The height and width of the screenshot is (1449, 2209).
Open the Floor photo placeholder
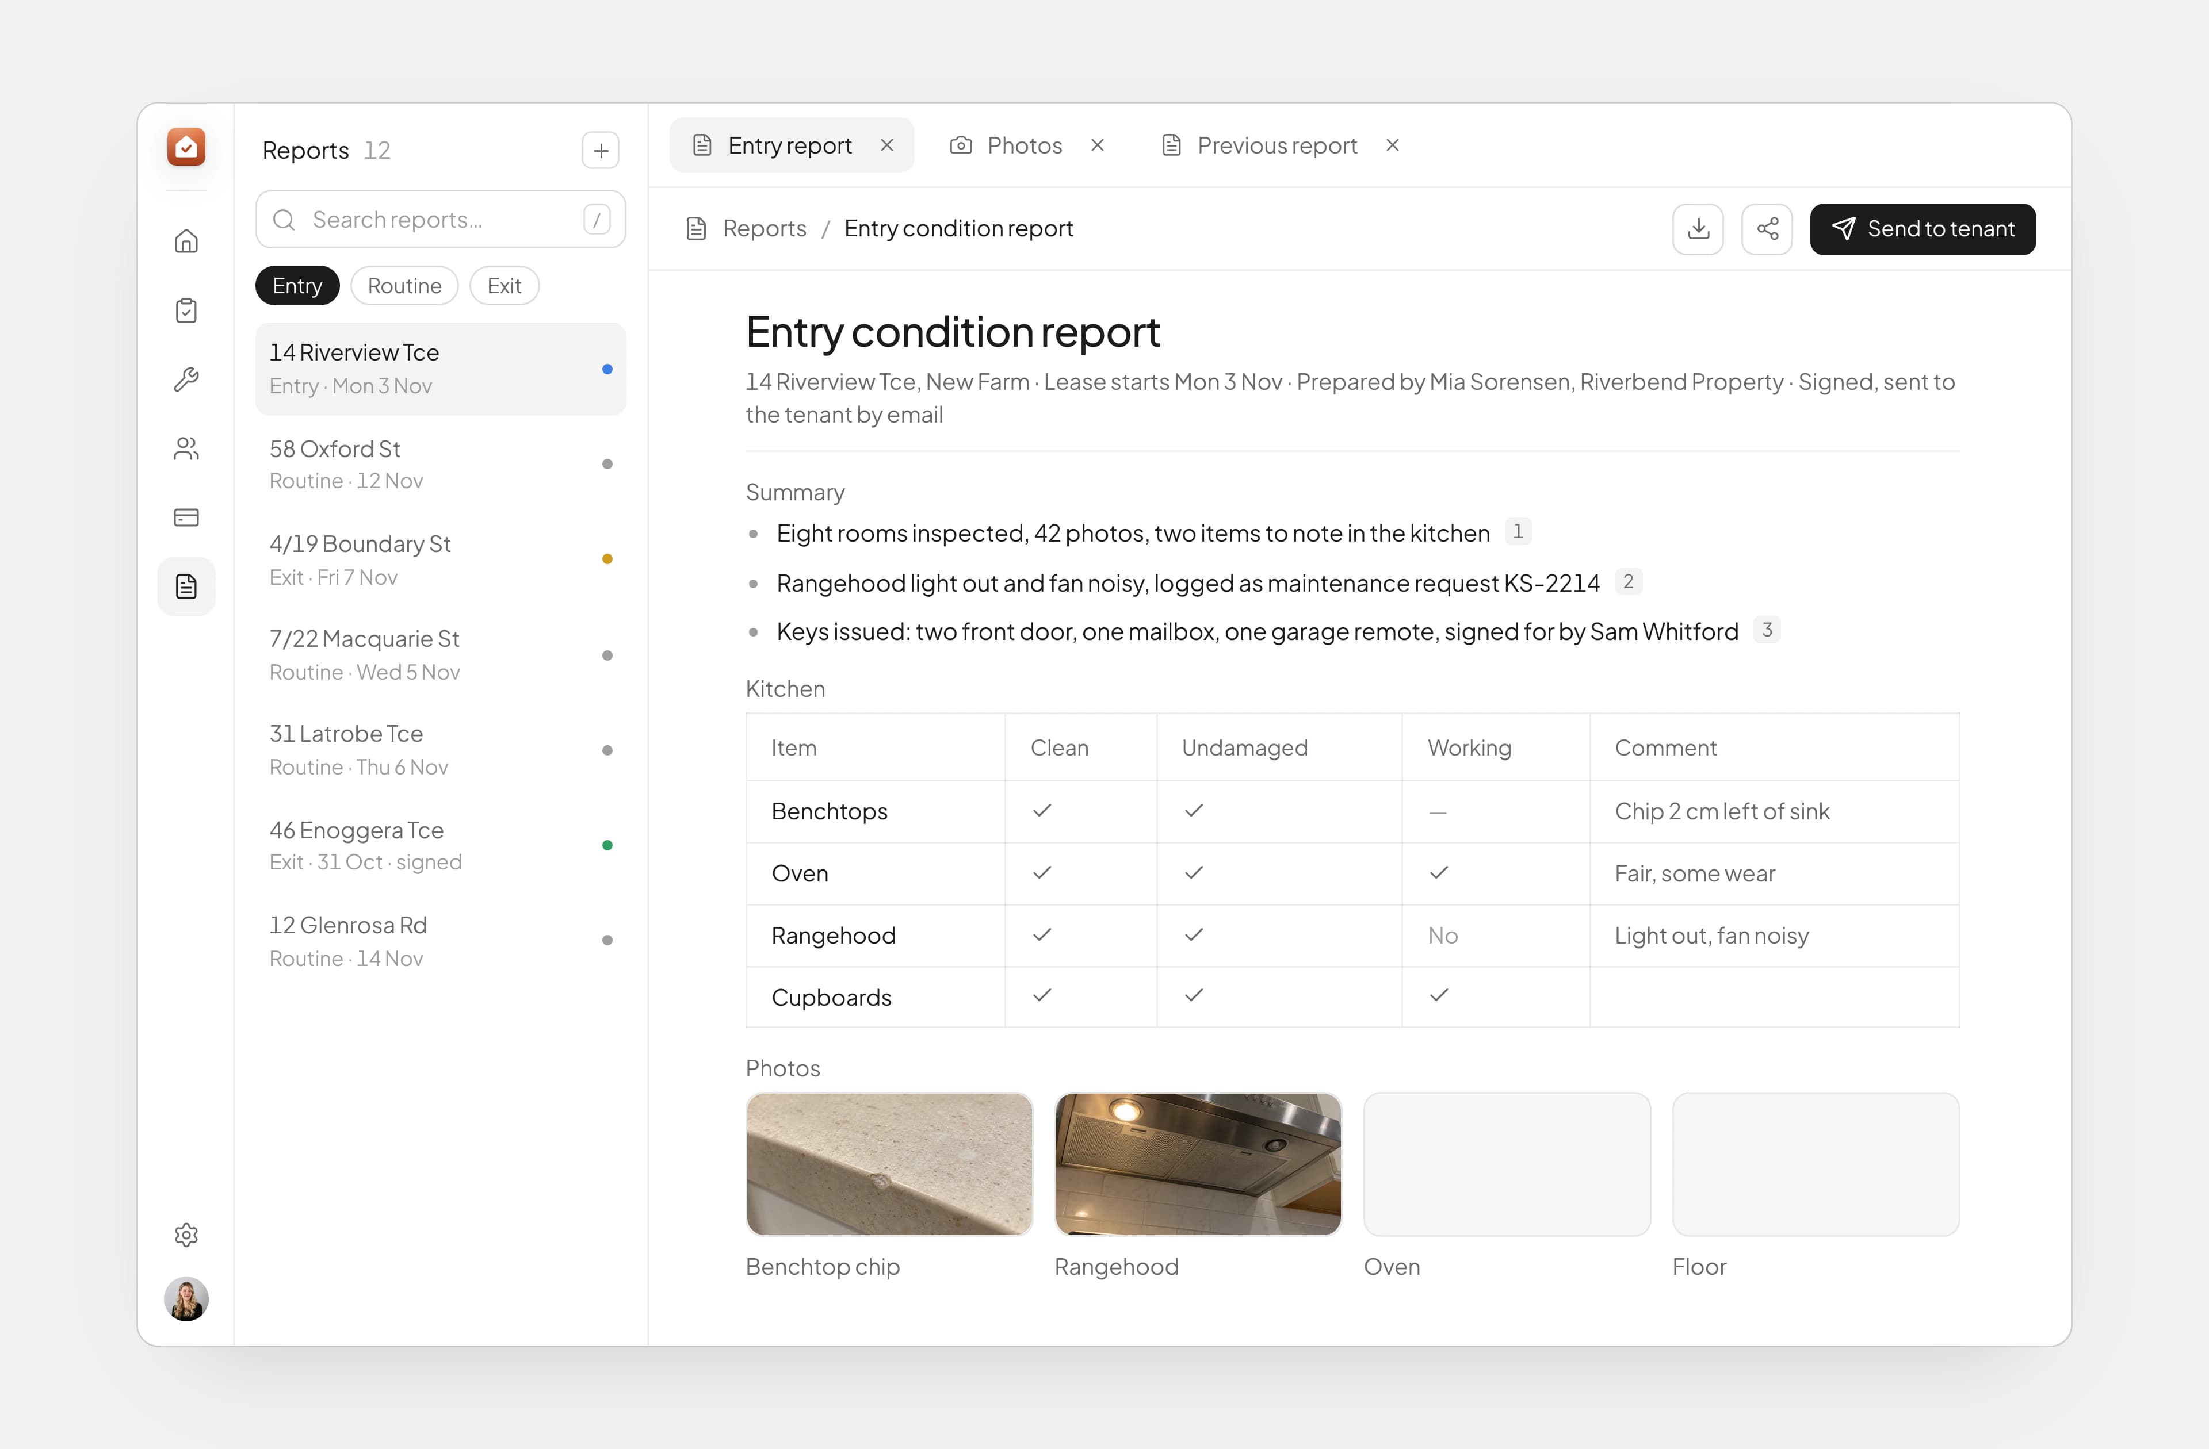click(x=1816, y=1163)
